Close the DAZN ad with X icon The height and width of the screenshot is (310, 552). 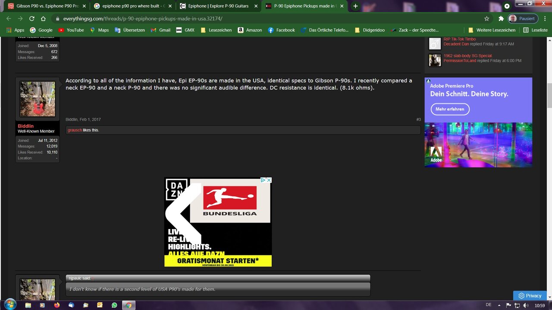point(269,180)
